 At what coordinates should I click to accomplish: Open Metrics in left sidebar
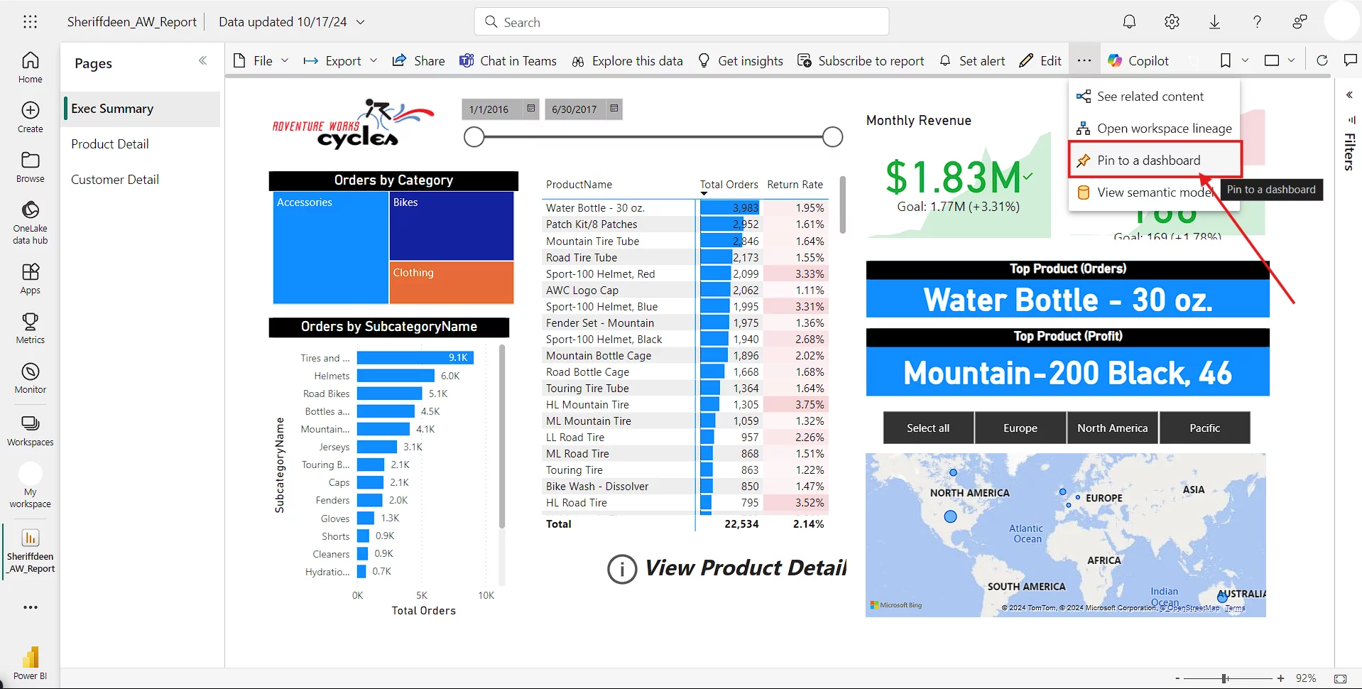31,328
